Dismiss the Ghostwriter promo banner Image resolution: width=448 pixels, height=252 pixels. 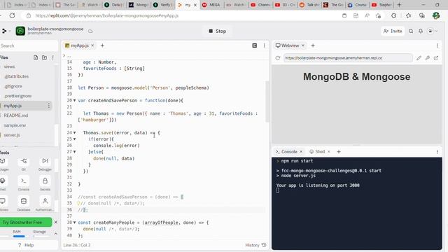56,222
